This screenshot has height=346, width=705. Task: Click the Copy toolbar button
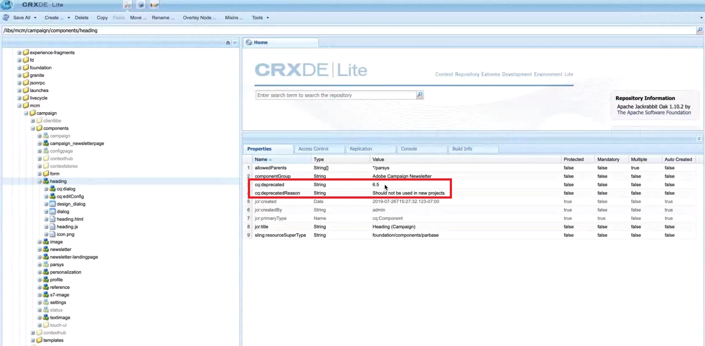[x=102, y=18]
